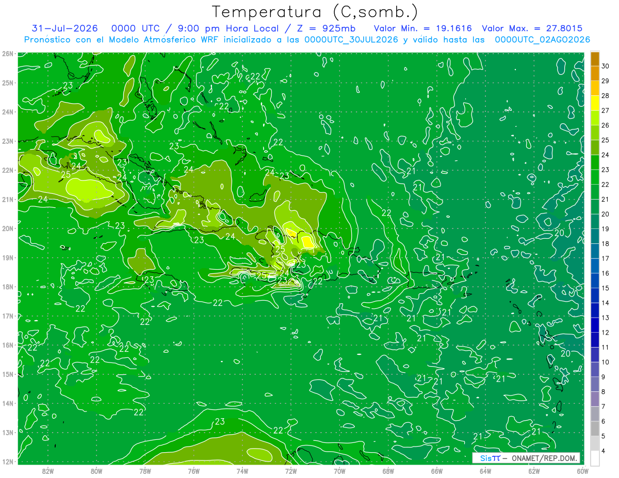Click the "68W" longitude axis label
Viewport: 619px width, 478px height.
(x=388, y=471)
